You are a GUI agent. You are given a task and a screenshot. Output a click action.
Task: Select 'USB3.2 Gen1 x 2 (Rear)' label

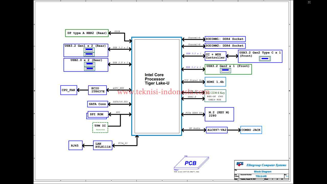[x=85, y=46]
